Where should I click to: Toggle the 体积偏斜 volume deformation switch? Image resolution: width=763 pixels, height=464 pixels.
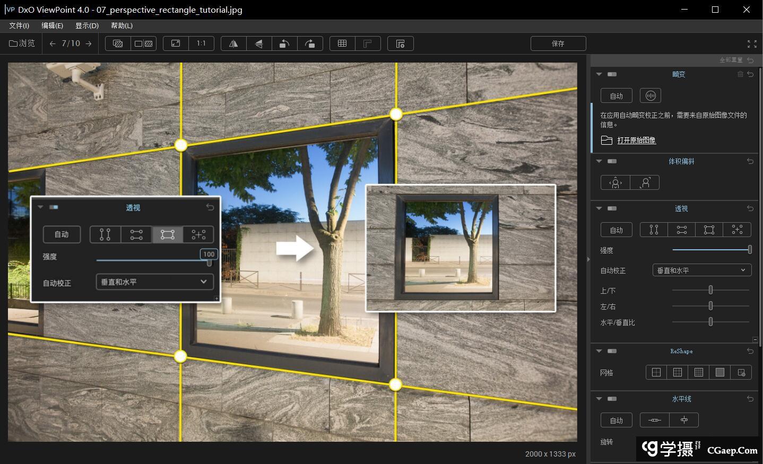tap(612, 161)
